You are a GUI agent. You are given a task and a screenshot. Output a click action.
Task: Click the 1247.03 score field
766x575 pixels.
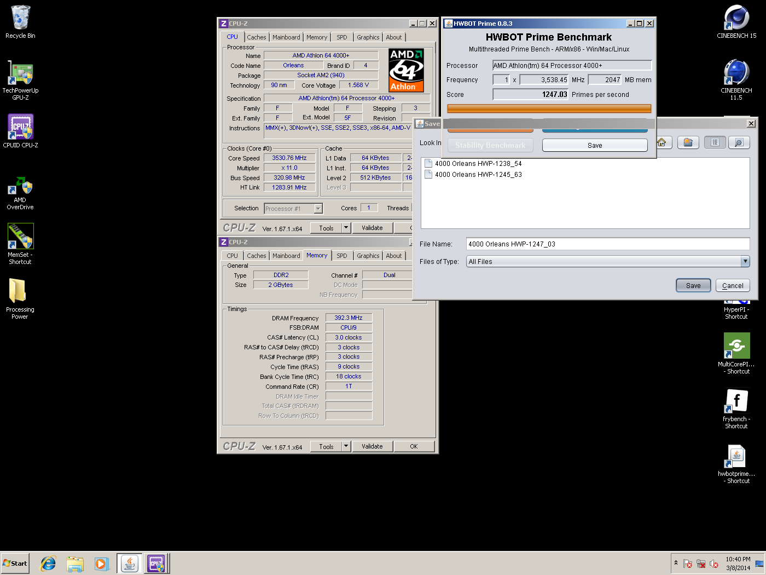(531, 94)
